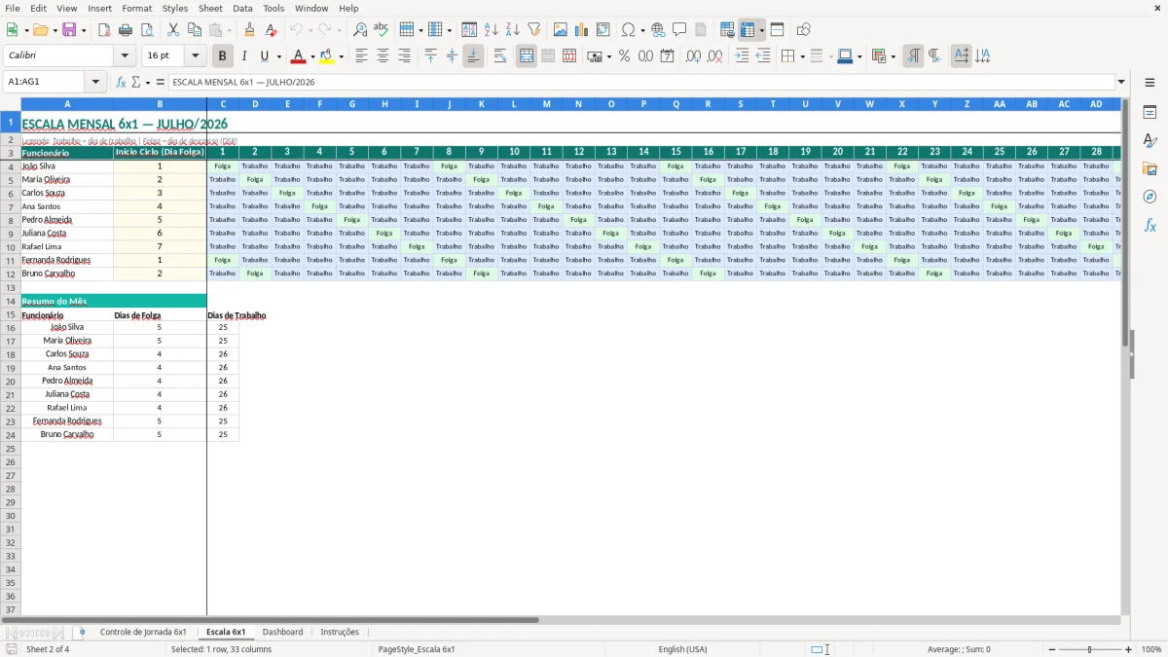The height and width of the screenshot is (657, 1168).
Task: Toggle Bold formatting
Action: coord(222,56)
